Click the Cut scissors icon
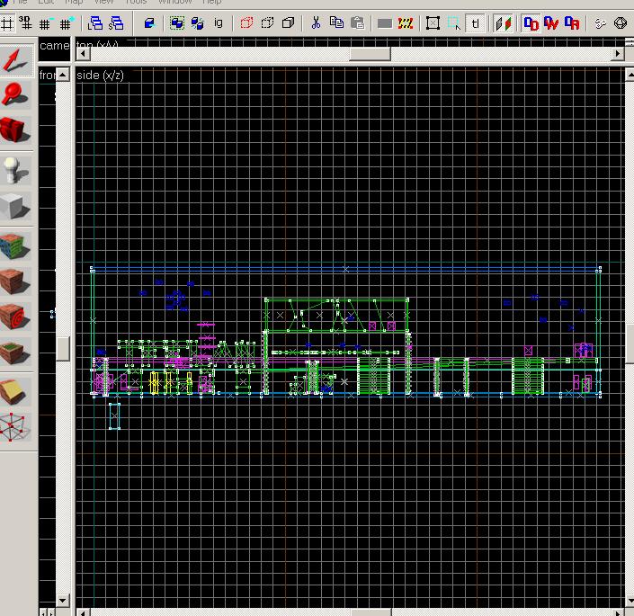 point(316,23)
